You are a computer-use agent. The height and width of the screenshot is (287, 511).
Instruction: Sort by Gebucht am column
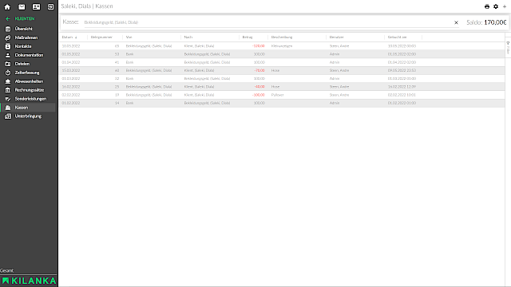397,37
